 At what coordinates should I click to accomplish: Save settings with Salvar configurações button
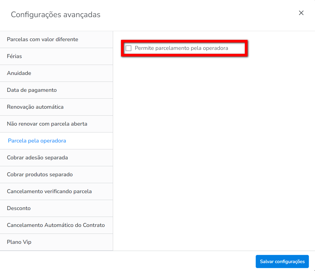[282, 262]
